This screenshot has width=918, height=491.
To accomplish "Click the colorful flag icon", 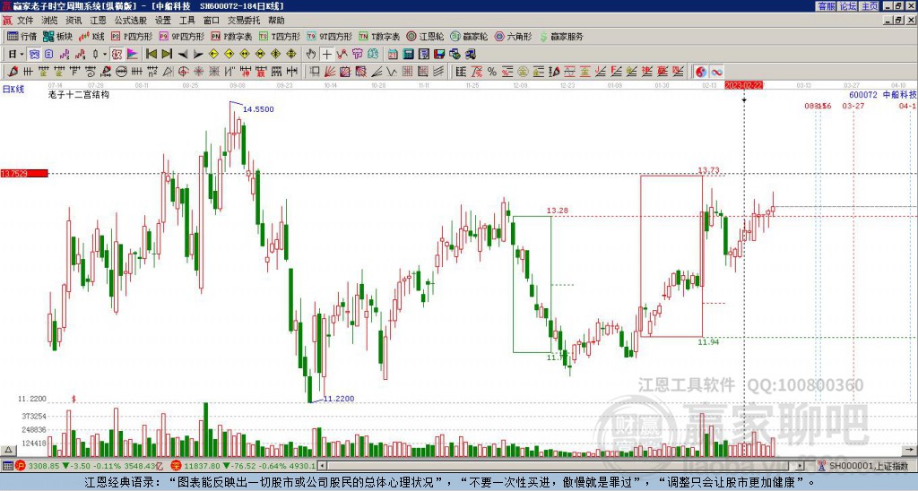I will click(x=133, y=55).
